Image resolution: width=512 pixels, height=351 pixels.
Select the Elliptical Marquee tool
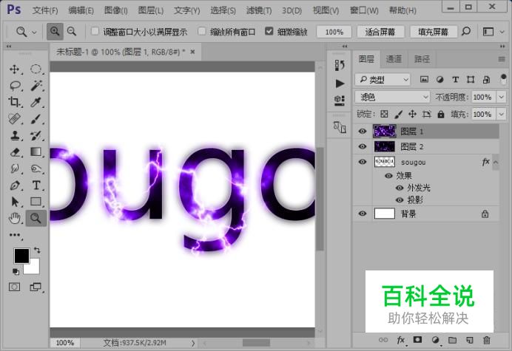click(x=36, y=69)
